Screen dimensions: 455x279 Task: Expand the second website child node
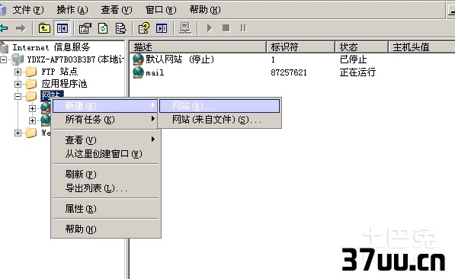32,120
